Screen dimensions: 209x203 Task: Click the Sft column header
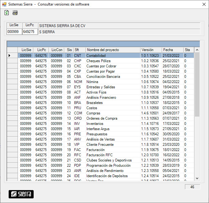79,50
